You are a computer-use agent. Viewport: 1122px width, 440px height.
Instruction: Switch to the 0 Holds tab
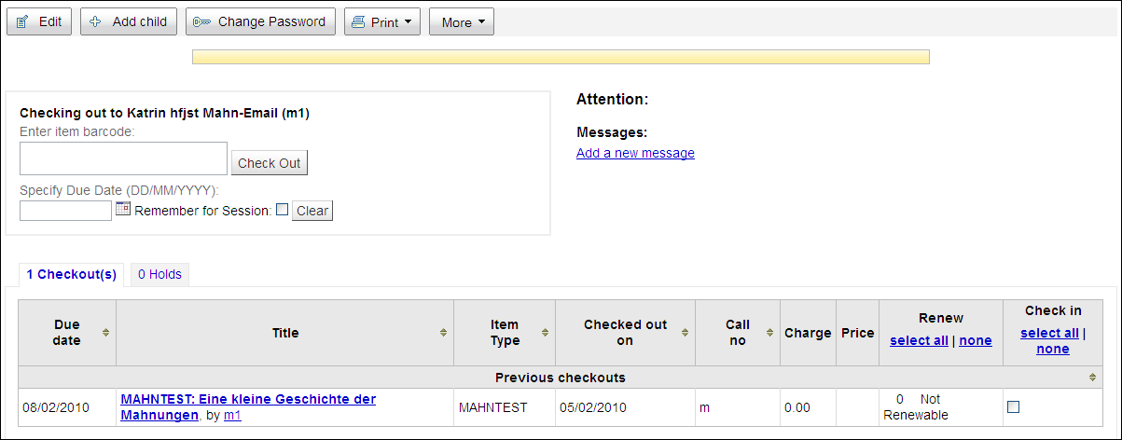tap(159, 274)
